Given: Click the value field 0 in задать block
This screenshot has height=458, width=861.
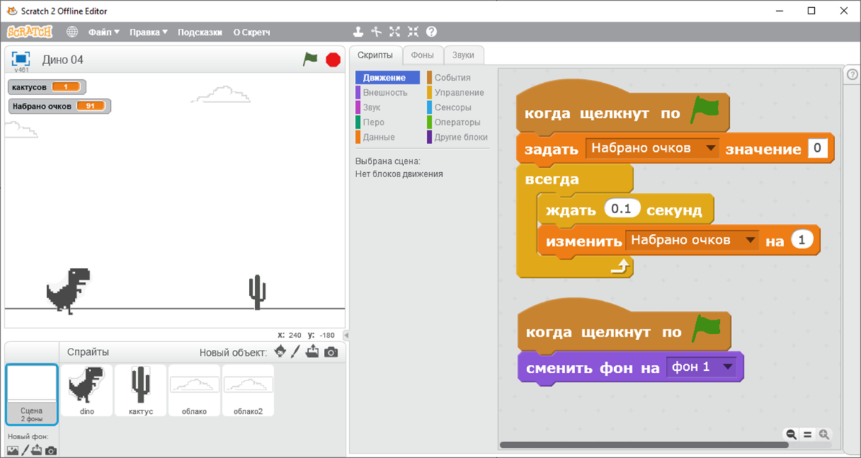Looking at the screenshot, I should 818,148.
